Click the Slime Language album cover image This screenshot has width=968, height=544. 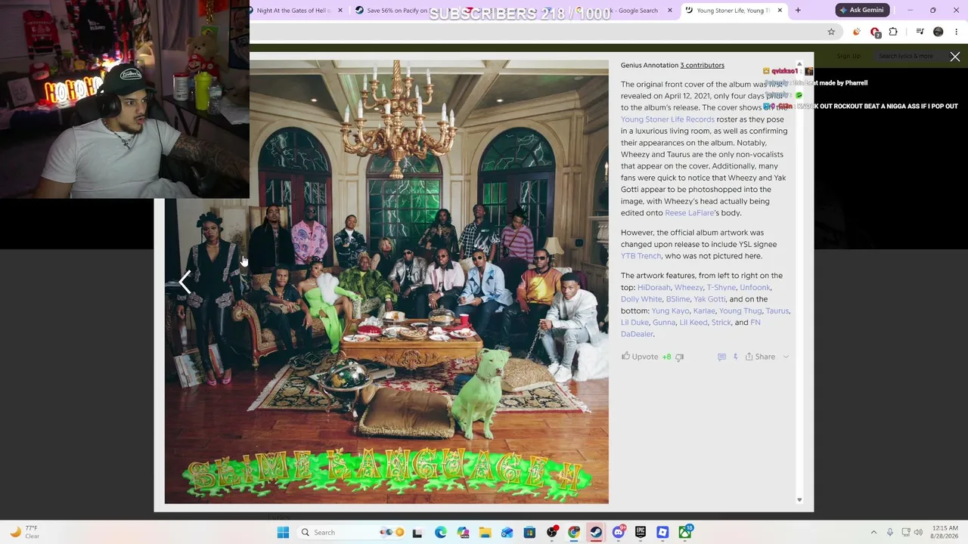386,282
